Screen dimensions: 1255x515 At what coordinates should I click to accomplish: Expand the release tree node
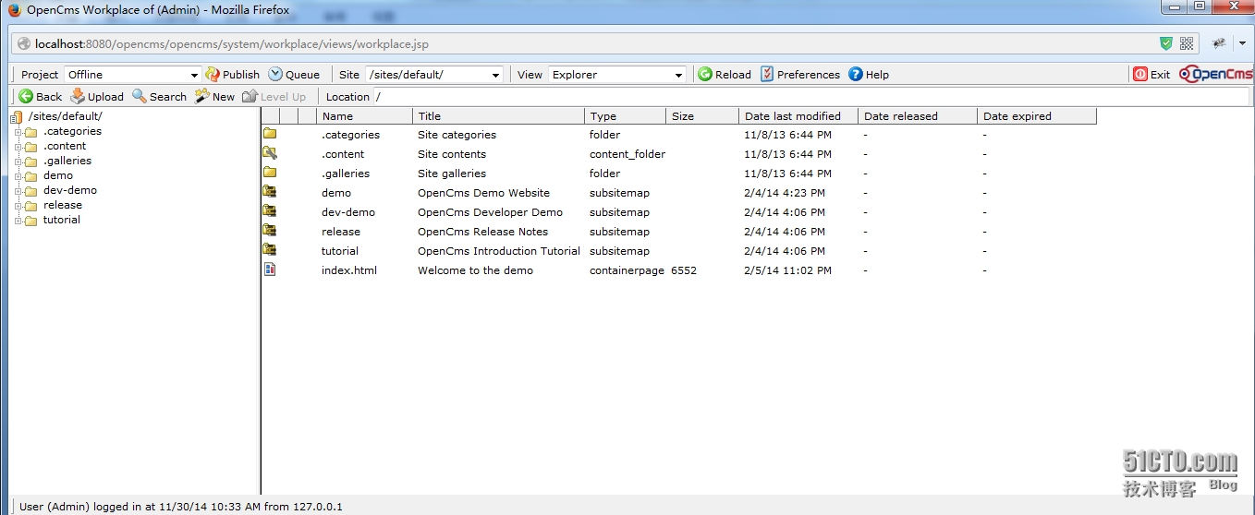point(18,205)
